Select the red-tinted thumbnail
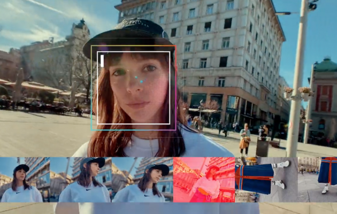Viewport: 337px width, 214px height. [x=204, y=180]
